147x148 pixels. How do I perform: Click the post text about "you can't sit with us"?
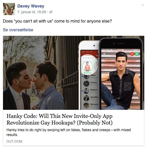57,21
